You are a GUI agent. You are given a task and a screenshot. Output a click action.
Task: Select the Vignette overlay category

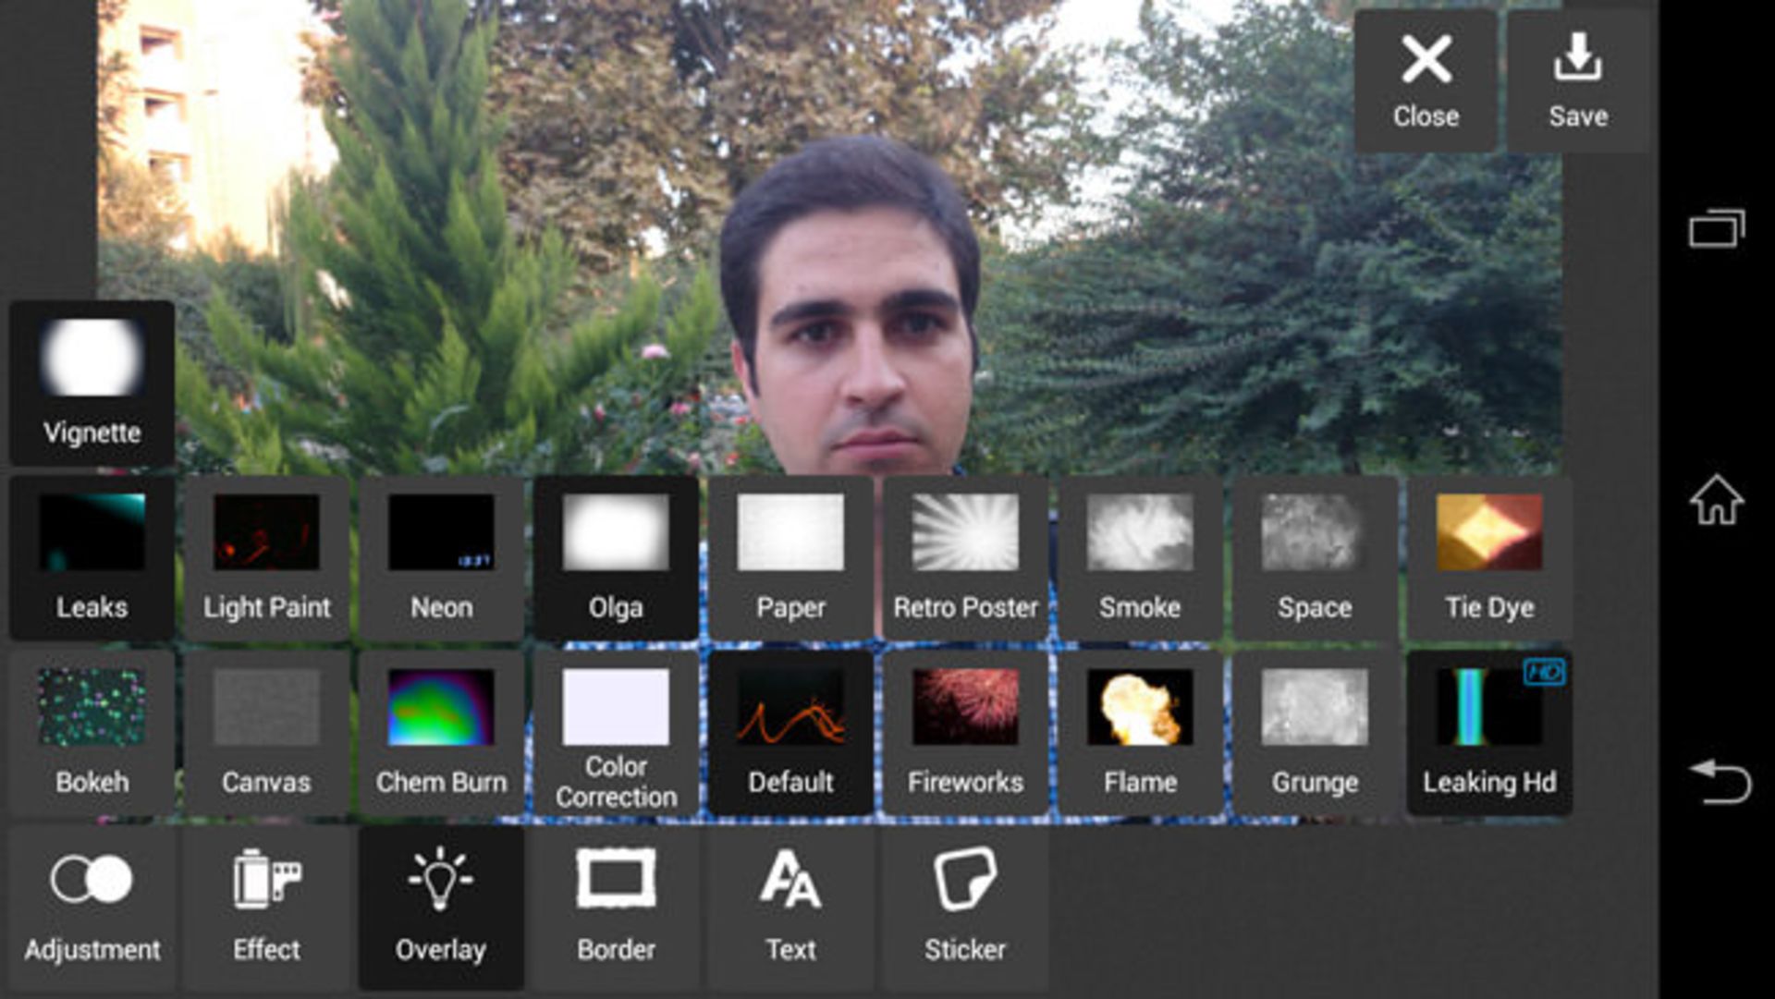pos(92,383)
